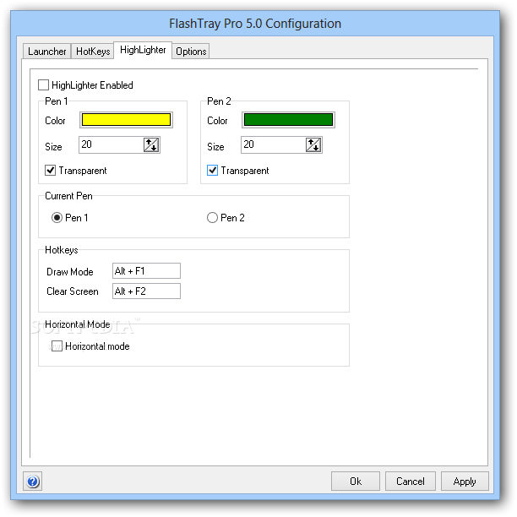
Task: Click Pen 2 size spinner arrows
Action: [313, 145]
